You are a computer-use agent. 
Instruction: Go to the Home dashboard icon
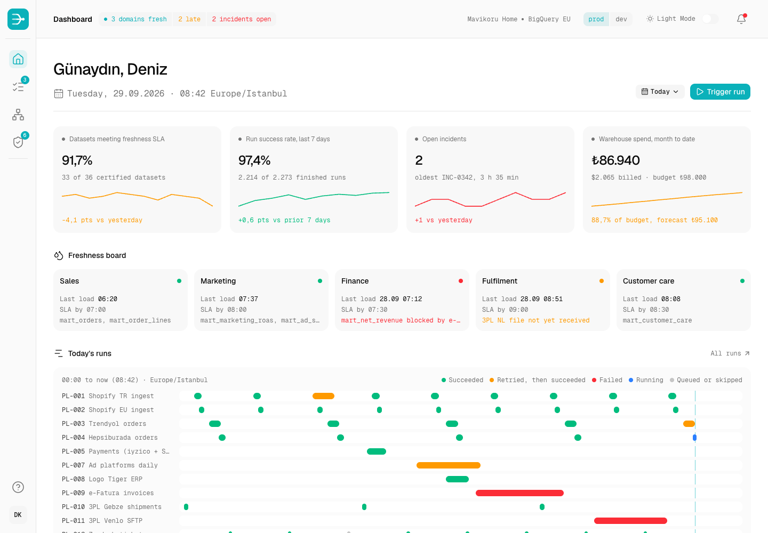click(18, 59)
